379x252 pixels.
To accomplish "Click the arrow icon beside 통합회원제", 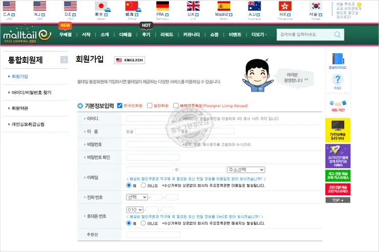I will point(64,60).
